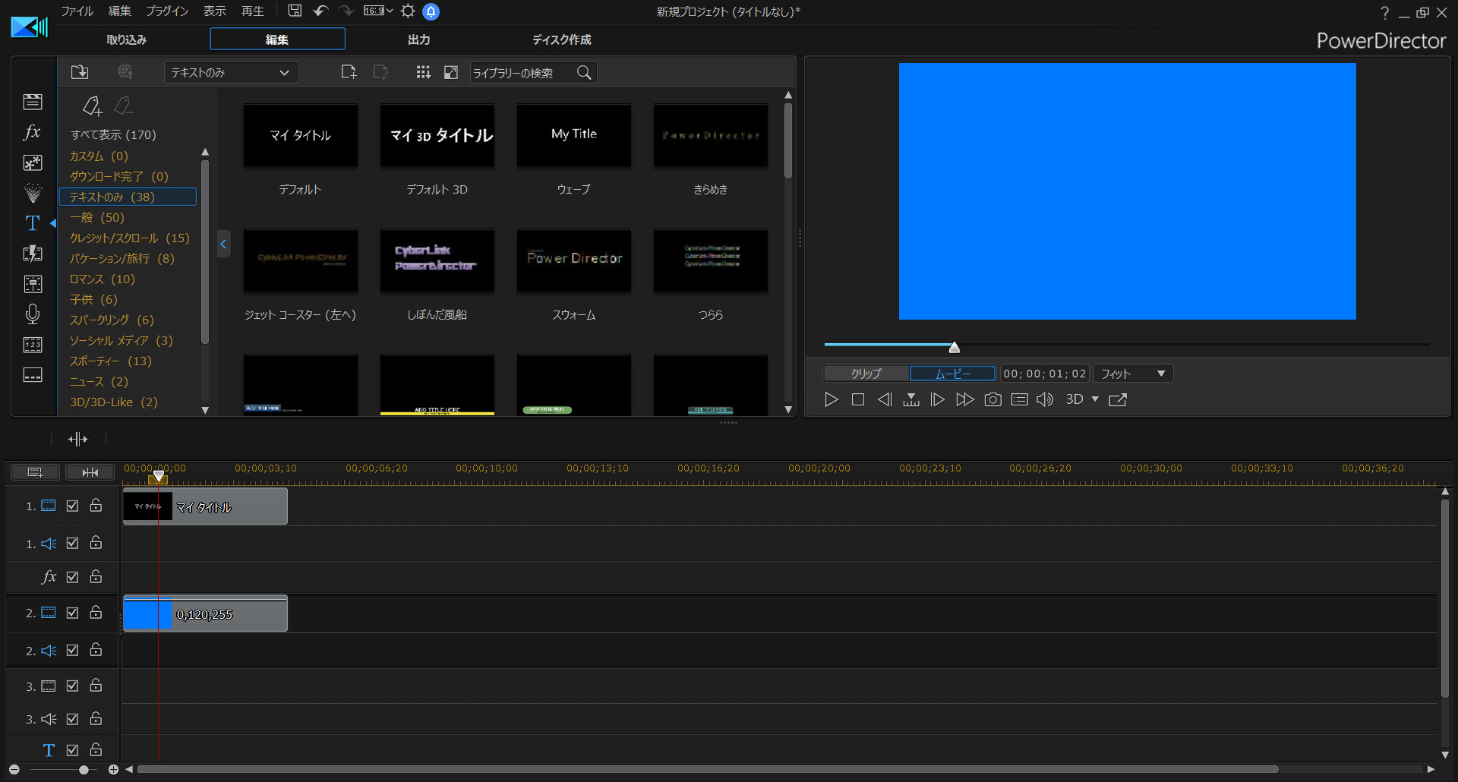Open the Transition Room icon
Screen dimensions: 1458x782
tap(33, 254)
